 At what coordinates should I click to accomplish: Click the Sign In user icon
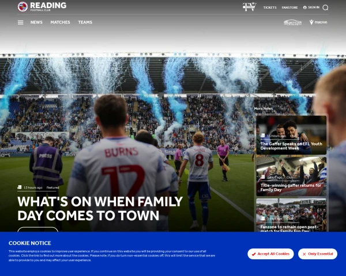304,7
